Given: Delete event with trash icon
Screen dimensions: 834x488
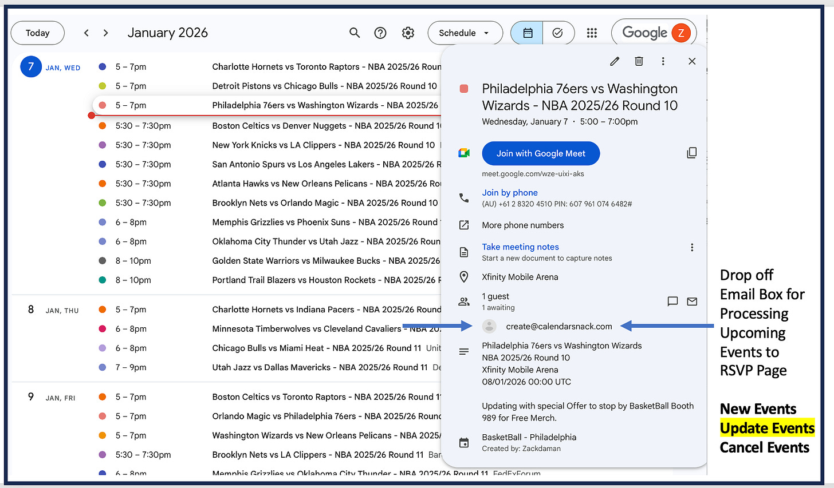Looking at the screenshot, I should pos(639,61).
